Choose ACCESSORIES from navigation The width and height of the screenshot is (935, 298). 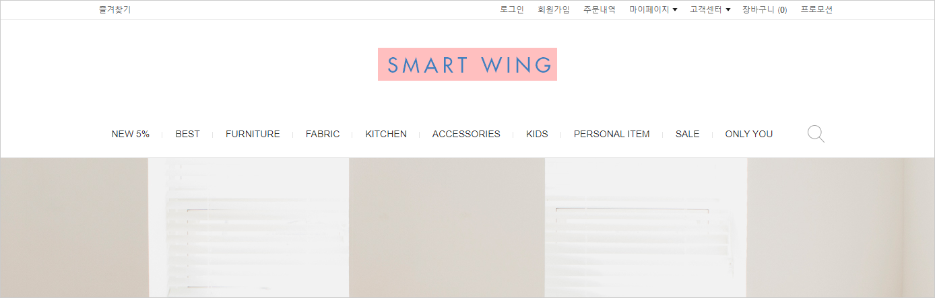point(466,134)
